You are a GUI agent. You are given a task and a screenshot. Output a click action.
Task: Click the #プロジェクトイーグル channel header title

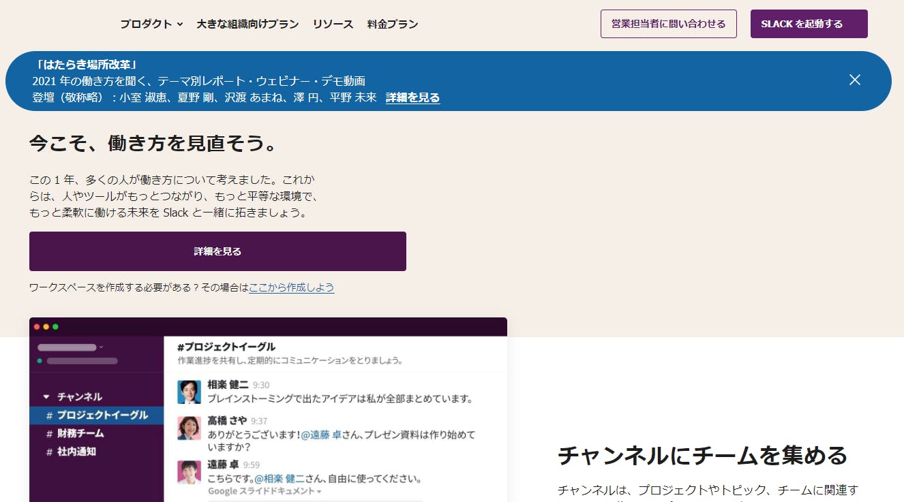[x=226, y=347]
